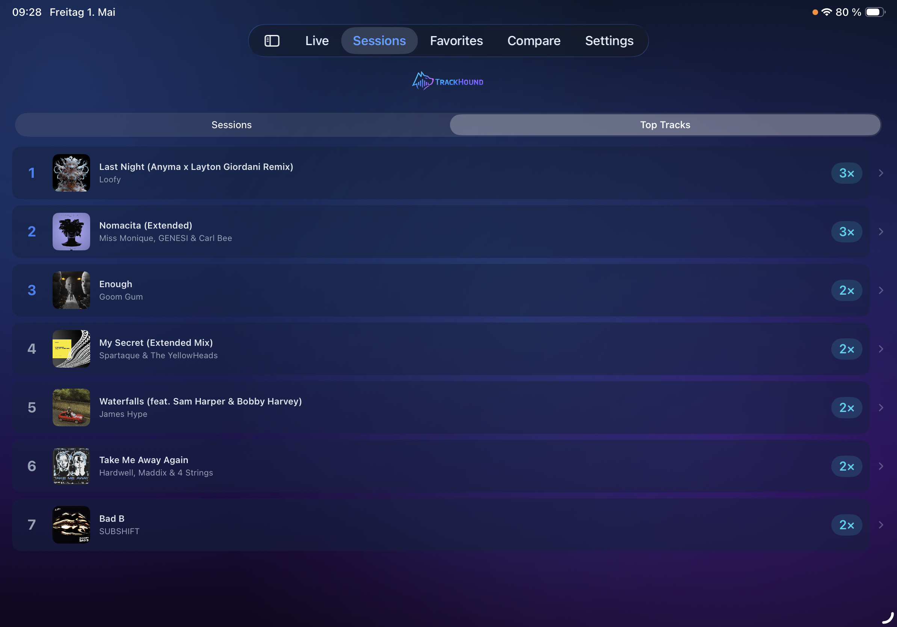The width and height of the screenshot is (897, 627).
Task: Select track title Waterfalls (feat. Sam Harper & Bobby Harvey)
Action: point(201,401)
